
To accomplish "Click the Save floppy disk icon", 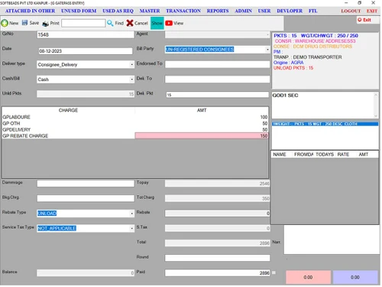I will pyautogui.click(x=24, y=23).
